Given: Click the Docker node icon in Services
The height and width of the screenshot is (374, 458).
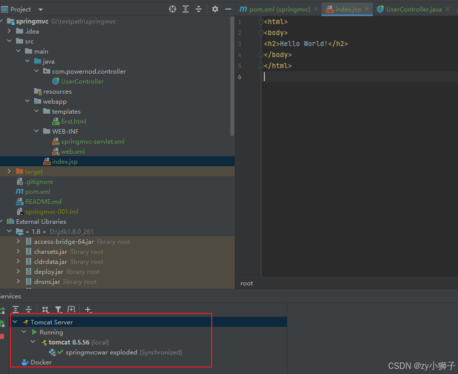Looking at the screenshot, I should 24,362.
